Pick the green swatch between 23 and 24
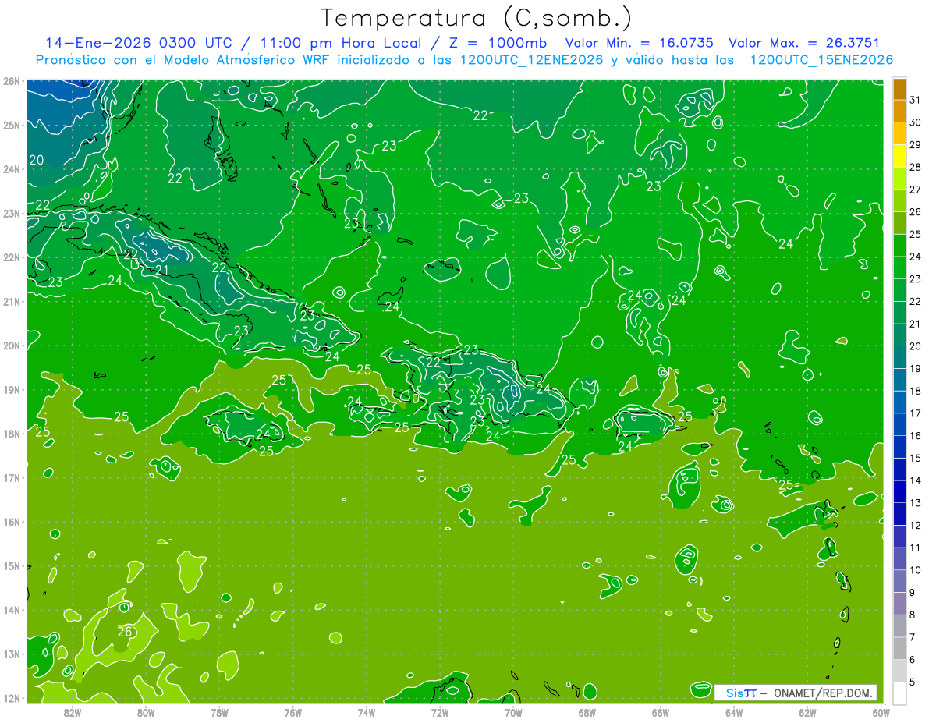The width and height of the screenshot is (936, 723). click(900, 268)
